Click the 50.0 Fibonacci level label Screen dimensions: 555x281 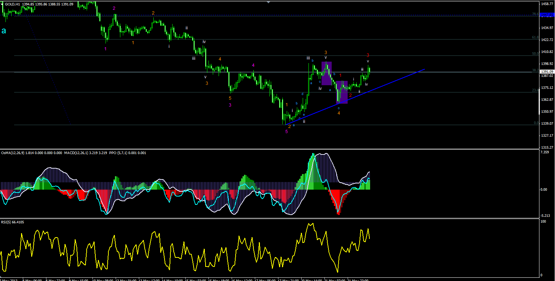pyautogui.click(x=535, y=54)
